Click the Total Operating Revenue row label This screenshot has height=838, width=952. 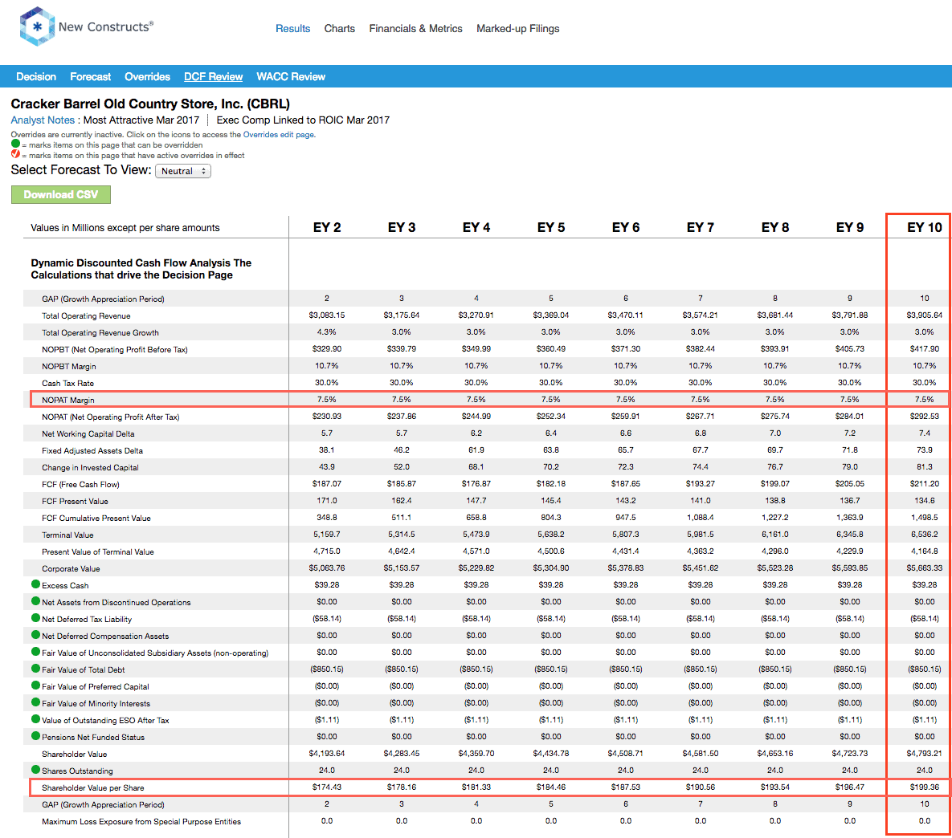click(x=86, y=315)
